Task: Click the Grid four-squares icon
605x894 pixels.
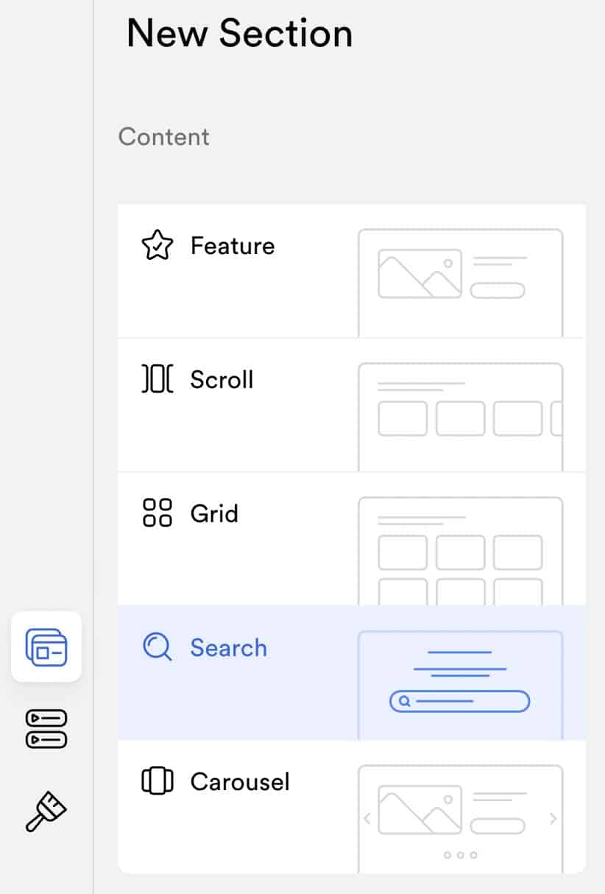Action: pos(157,513)
